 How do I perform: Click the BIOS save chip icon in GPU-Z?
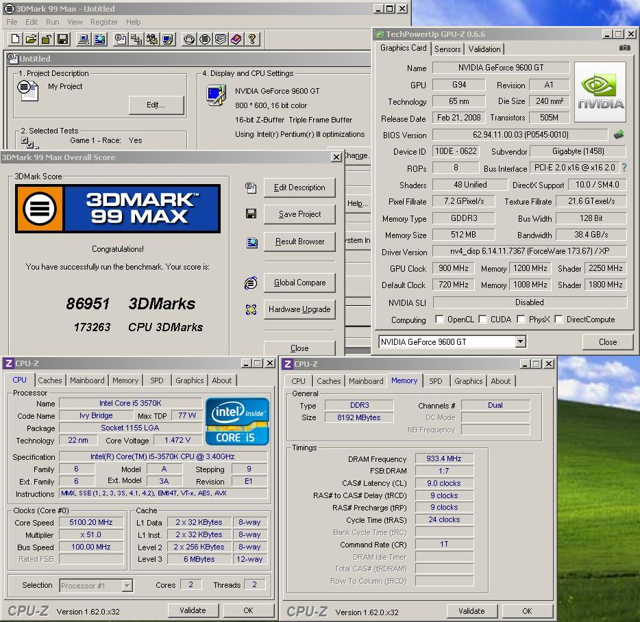619,135
